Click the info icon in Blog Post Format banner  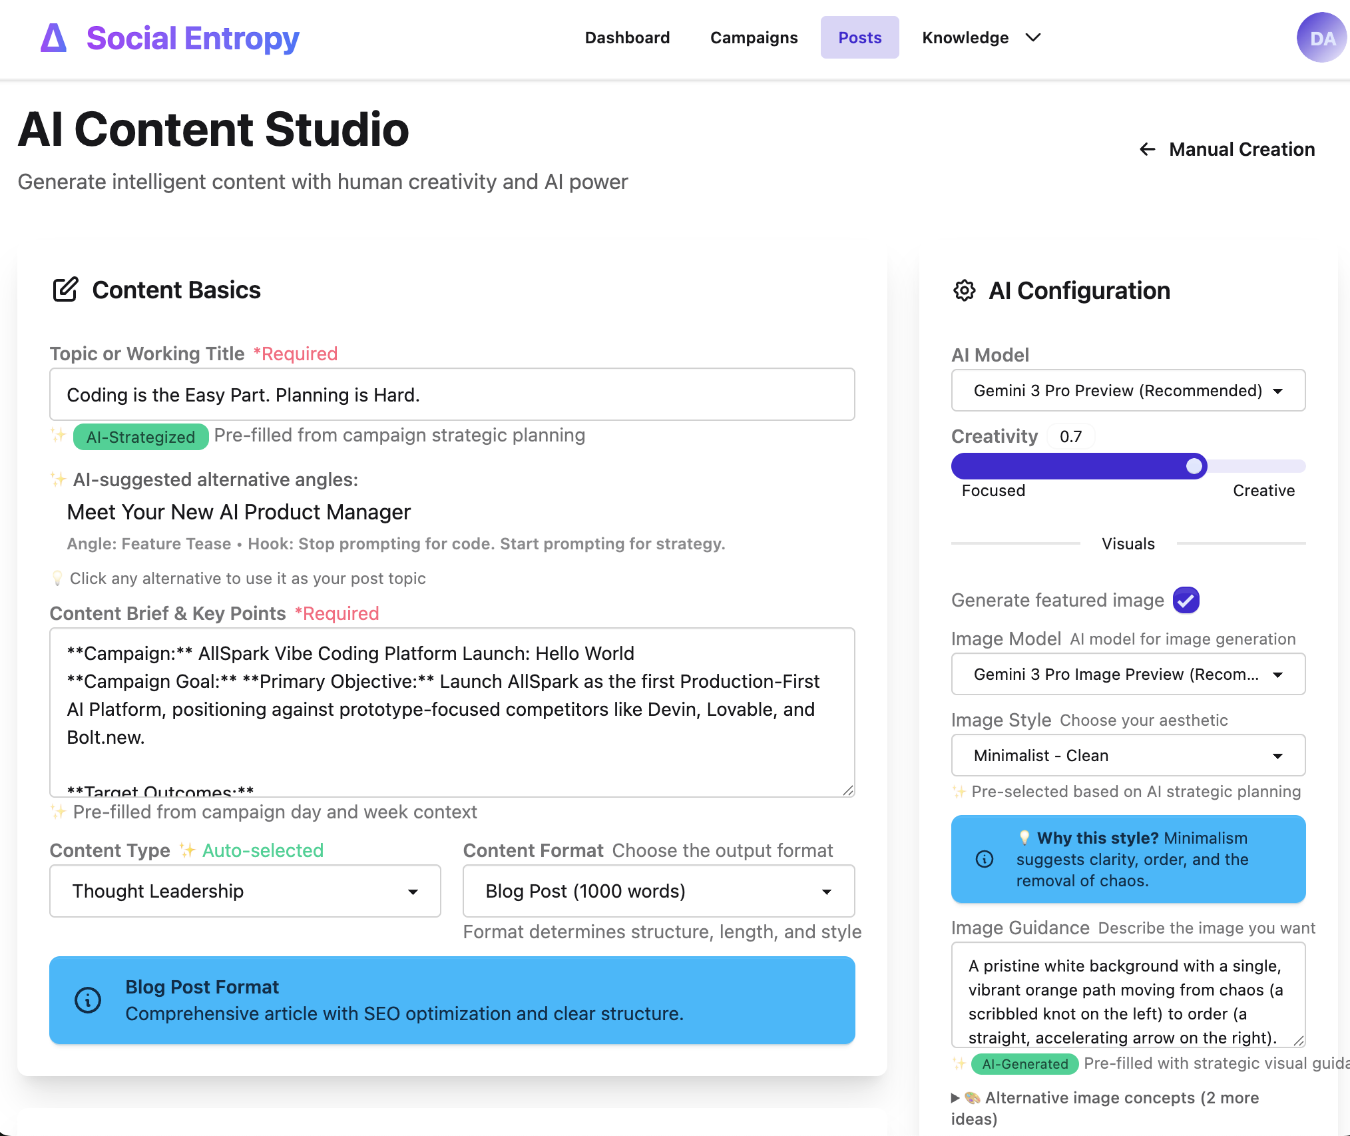[88, 999]
